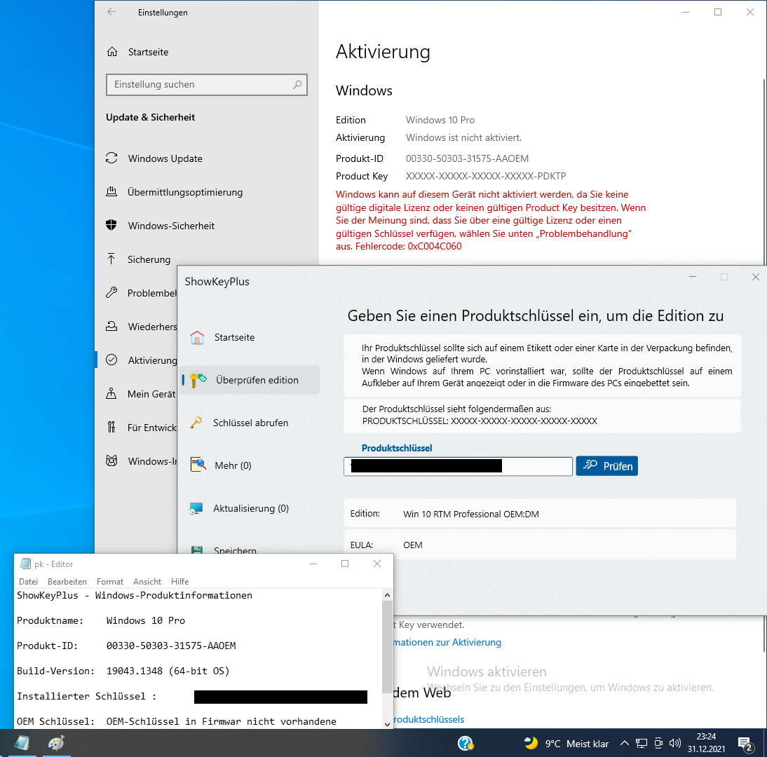Click Notepad icon in taskbar

(22, 743)
